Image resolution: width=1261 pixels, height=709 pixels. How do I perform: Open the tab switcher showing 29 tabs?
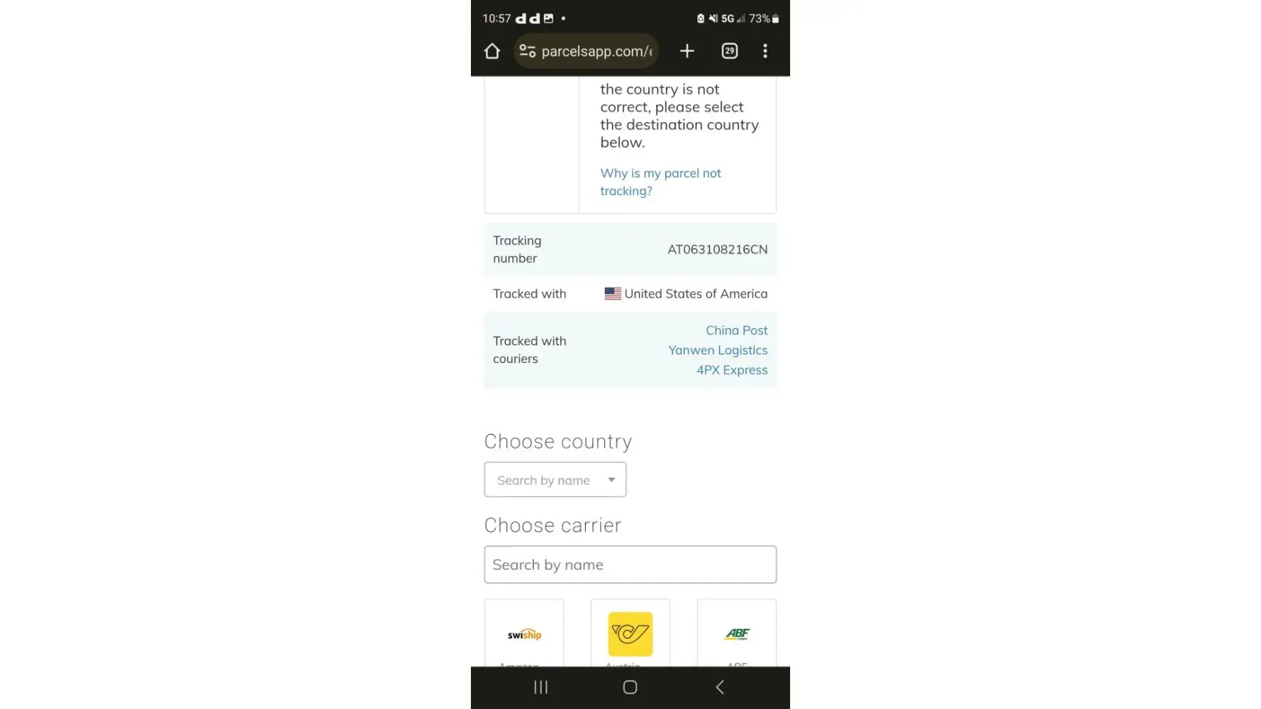pos(729,51)
